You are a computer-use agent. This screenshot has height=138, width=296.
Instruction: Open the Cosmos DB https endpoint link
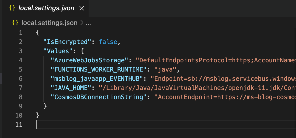click(x=257, y=97)
